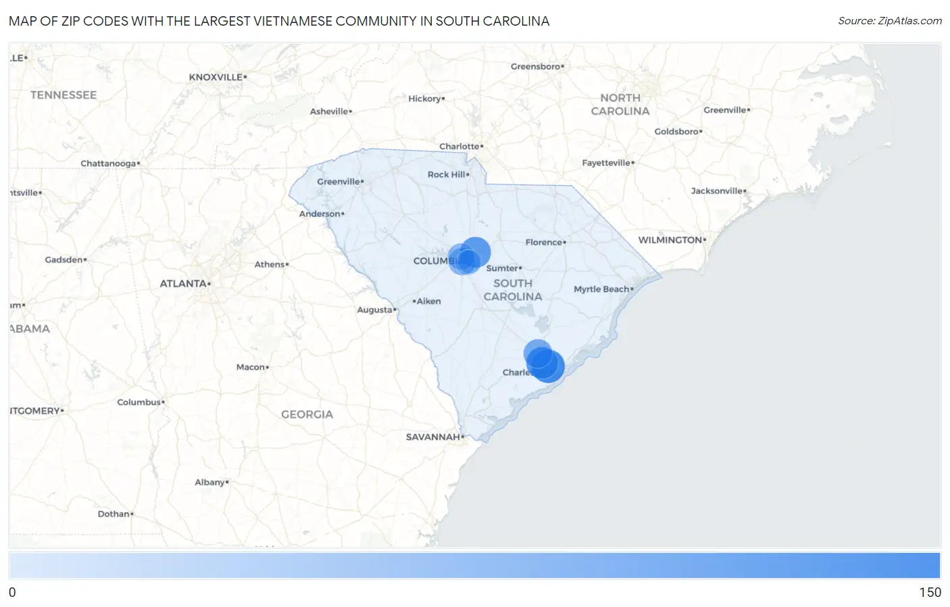Viewport: 950px width, 607px height.
Task: Click the Aiken city label
Action: (428, 301)
